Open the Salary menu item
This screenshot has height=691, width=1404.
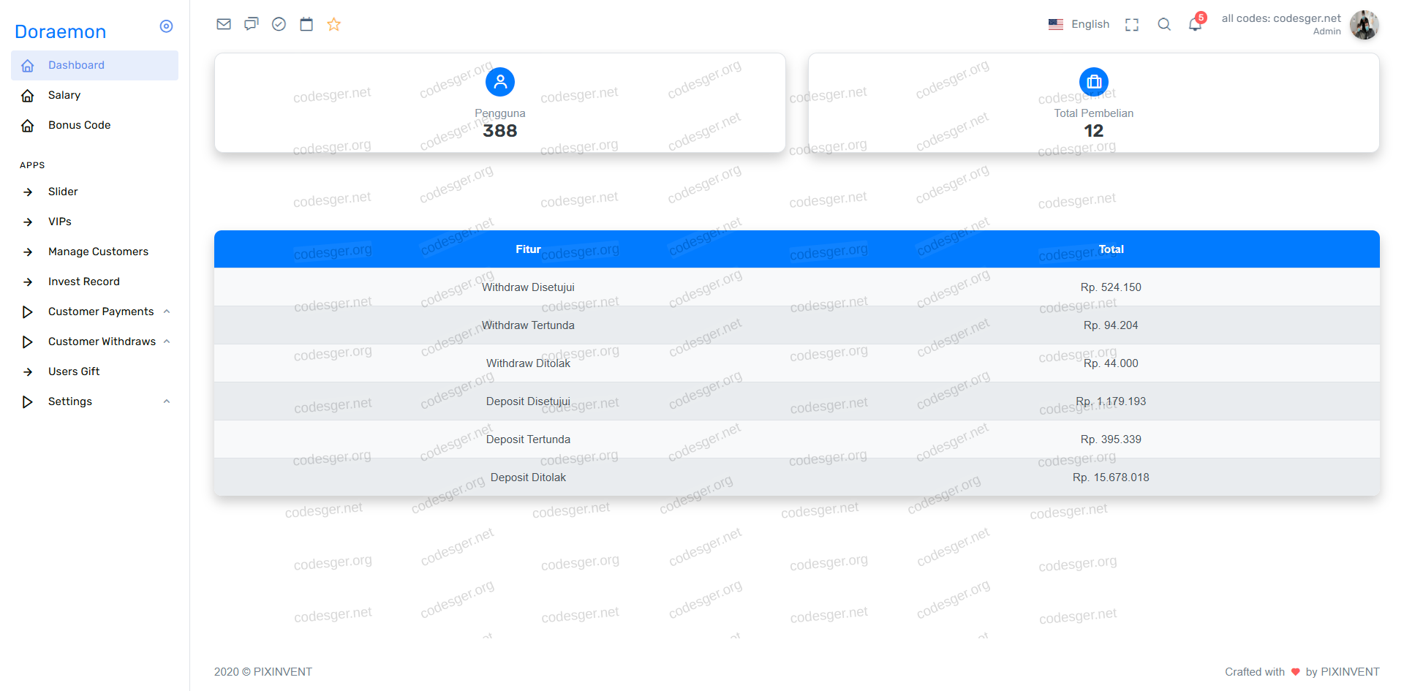pyautogui.click(x=64, y=95)
